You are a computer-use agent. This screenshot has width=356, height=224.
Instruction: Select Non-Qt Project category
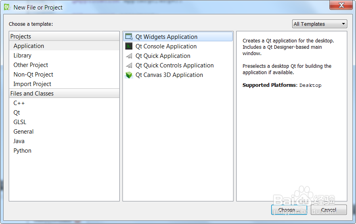(64, 75)
